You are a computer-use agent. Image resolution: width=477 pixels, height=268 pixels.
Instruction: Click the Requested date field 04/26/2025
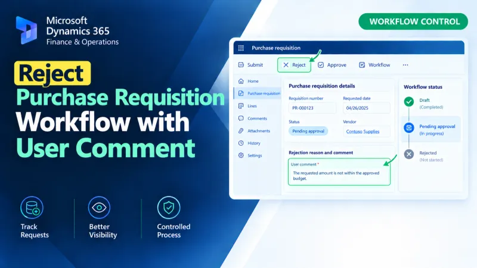tap(366, 108)
